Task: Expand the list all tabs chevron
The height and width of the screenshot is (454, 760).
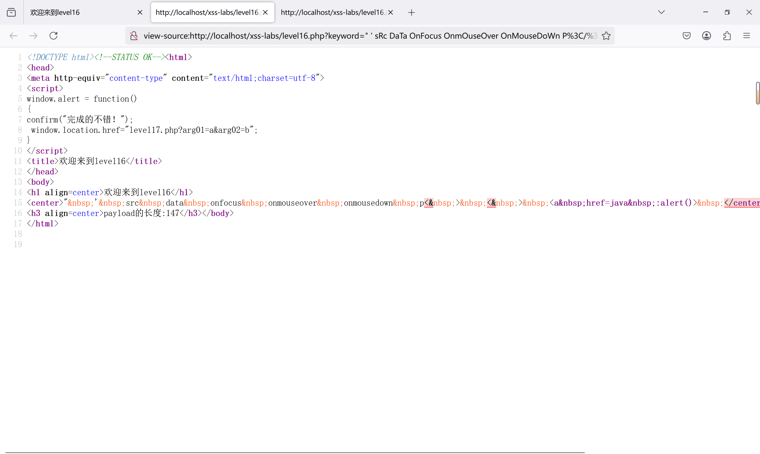Action: tap(661, 12)
